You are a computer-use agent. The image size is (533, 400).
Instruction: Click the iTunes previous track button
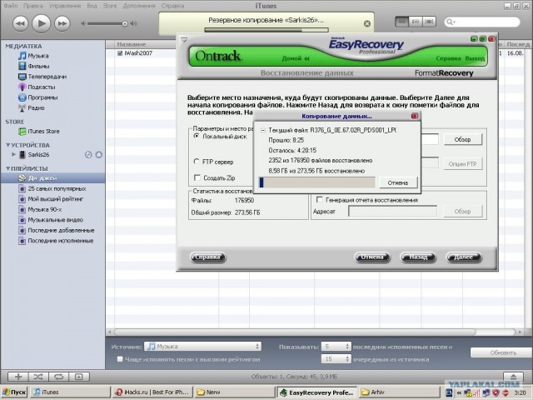pos(20,23)
